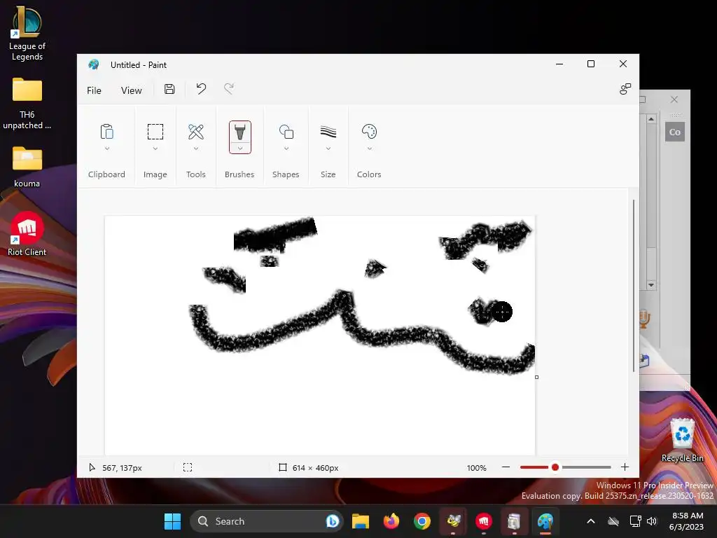Open File Explorer from the taskbar
This screenshot has width=717, height=538.
point(361,521)
